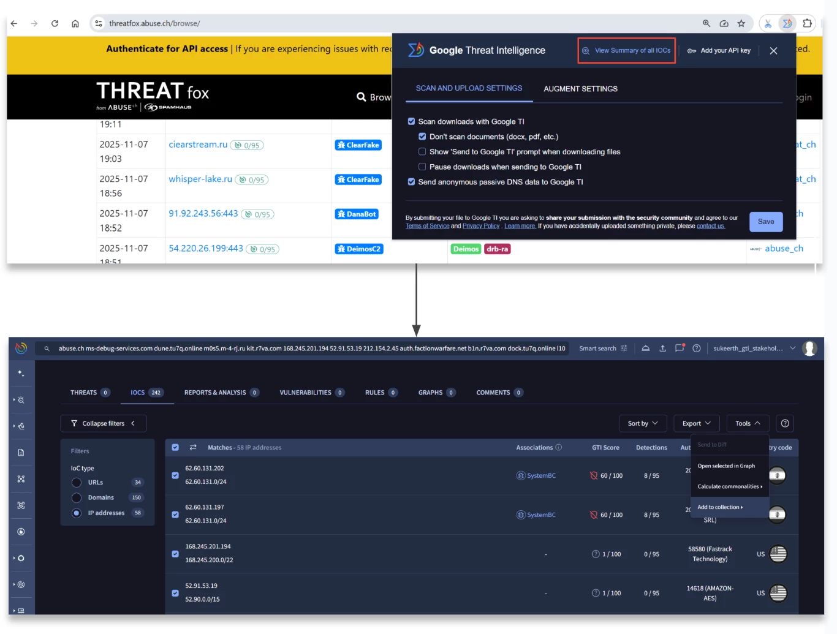Uncheck the 62.60.131.202 row checkbox
Viewport: 837px width, 634px height.
(175, 475)
